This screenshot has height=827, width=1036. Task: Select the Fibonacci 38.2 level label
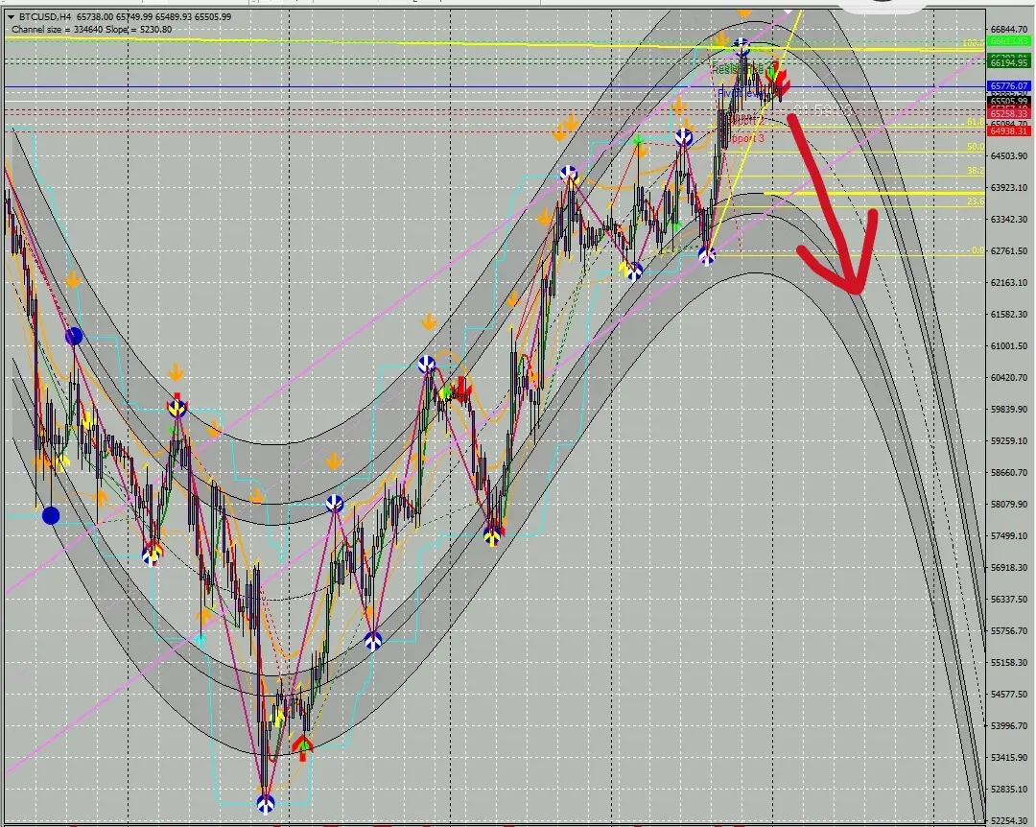pyautogui.click(x=975, y=171)
